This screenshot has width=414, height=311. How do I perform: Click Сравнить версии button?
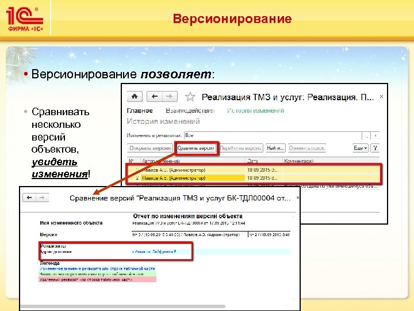coord(195,148)
